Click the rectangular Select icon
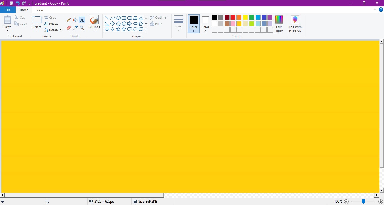Screen dimensions: 384x205 37,20
